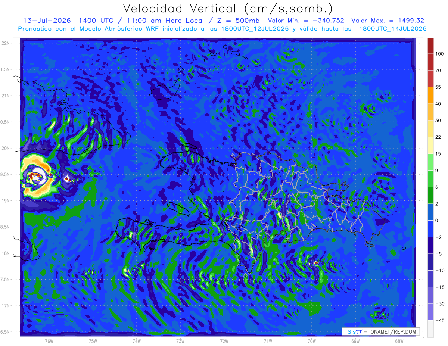Screen dimensions: 448x346
Task: Click the '1400 UTC' time text
Action: coord(96,21)
